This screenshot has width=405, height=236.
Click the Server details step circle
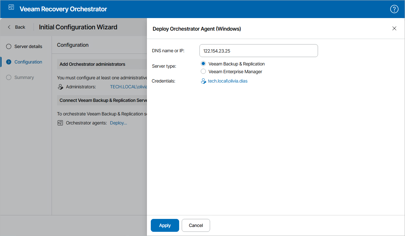point(8,46)
